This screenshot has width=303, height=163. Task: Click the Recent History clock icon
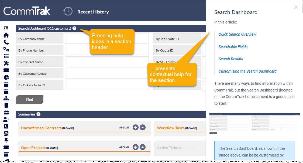pos(68,11)
